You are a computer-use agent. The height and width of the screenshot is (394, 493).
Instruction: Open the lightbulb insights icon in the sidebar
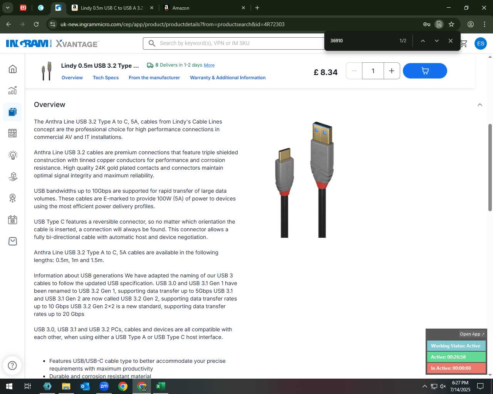(13, 155)
